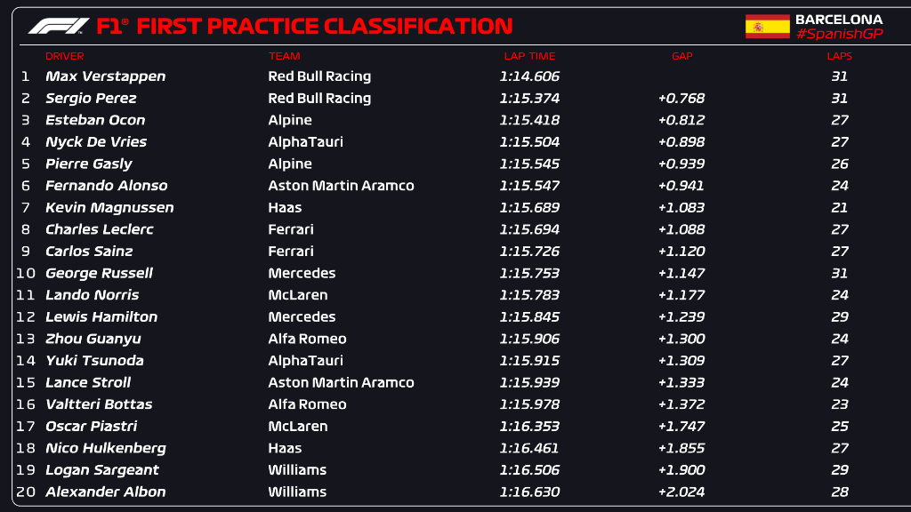Click the LAPS column header
The width and height of the screenshot is (911, 512).
pos(839,56)
